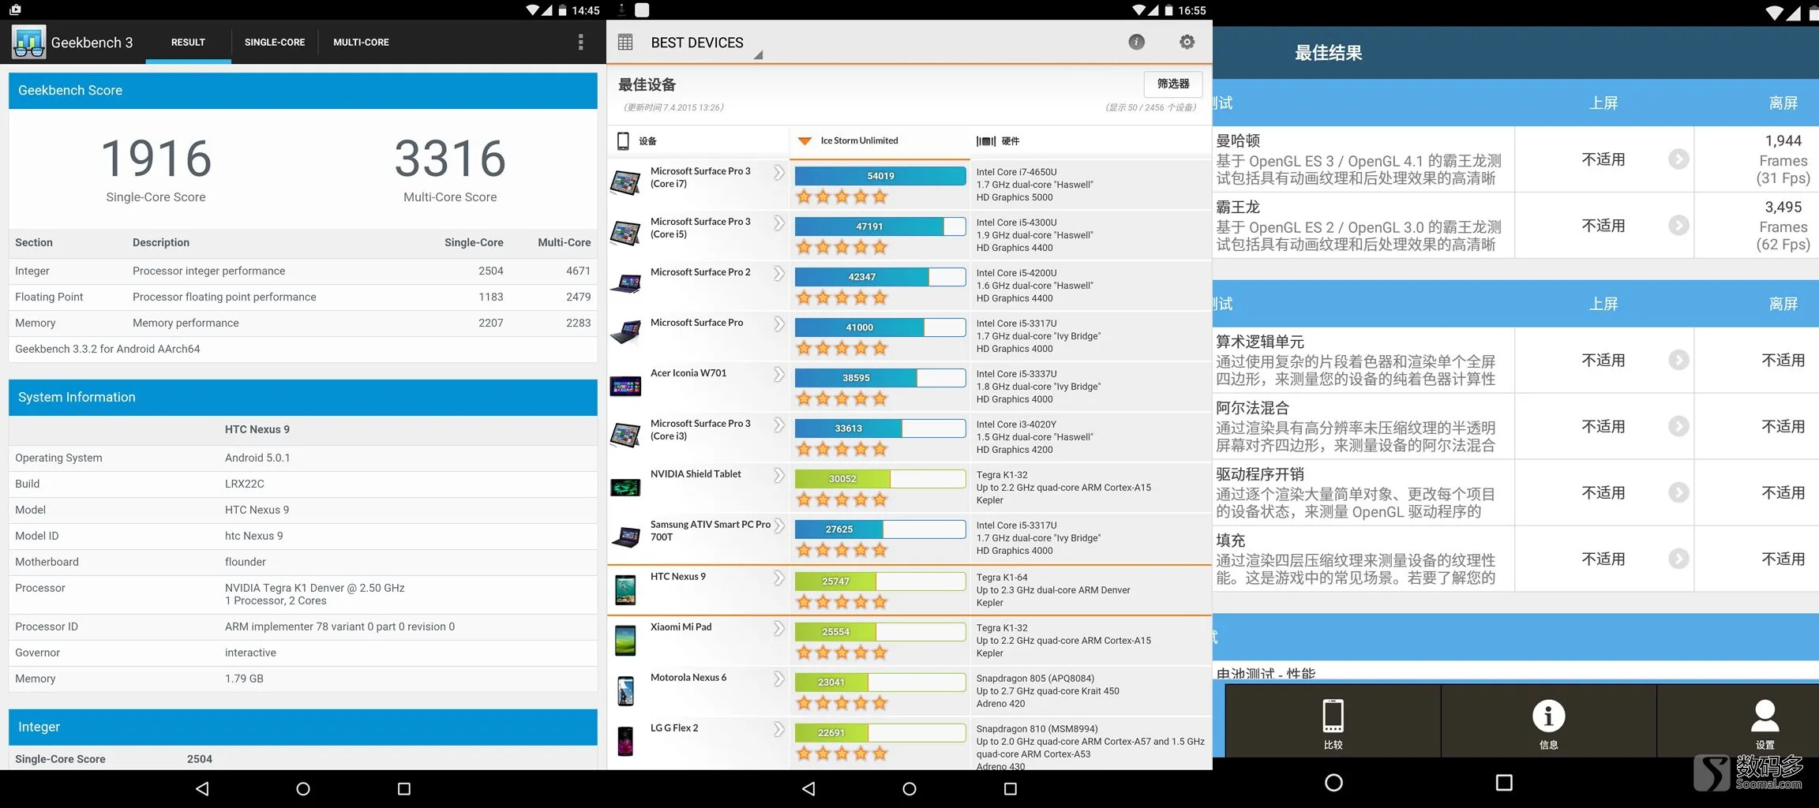Tap Android recents button in 3DMark screen
Screen dimensions: 1819x808
point(1011,788)
